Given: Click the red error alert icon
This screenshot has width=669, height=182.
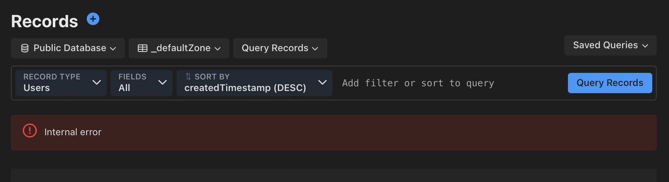Looking at the screenshot, I should coord(30,131).
